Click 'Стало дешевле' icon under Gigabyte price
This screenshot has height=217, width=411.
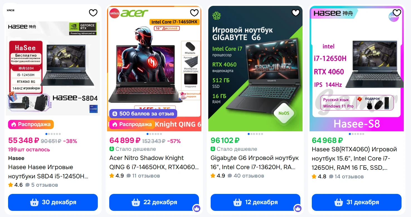[x=213, y=149]
